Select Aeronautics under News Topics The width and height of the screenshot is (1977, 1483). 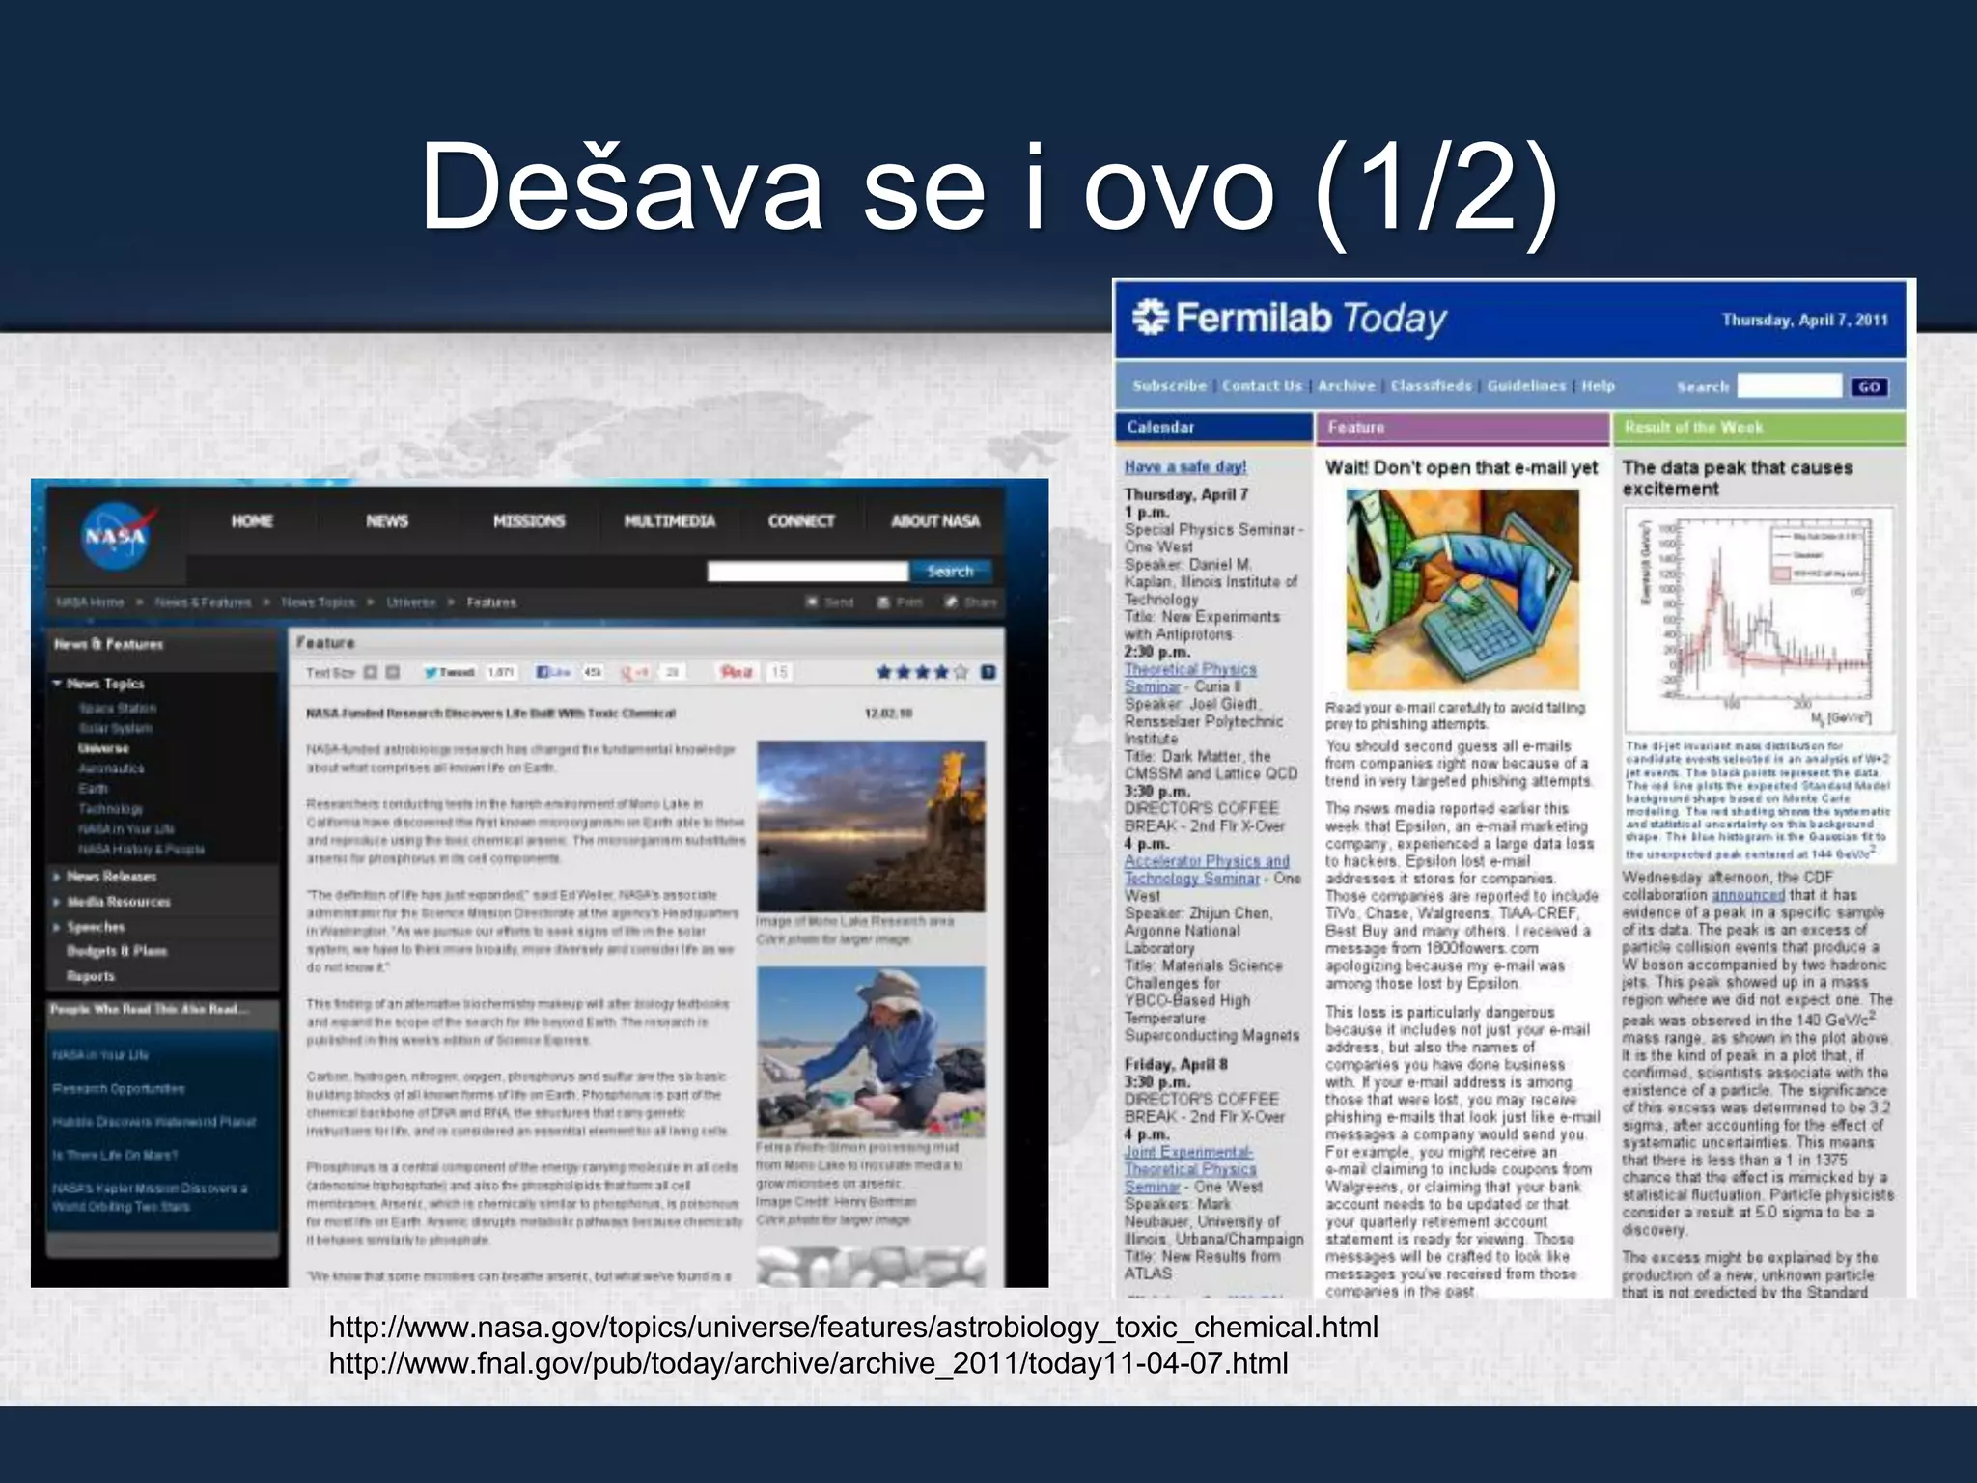[111, 769]
